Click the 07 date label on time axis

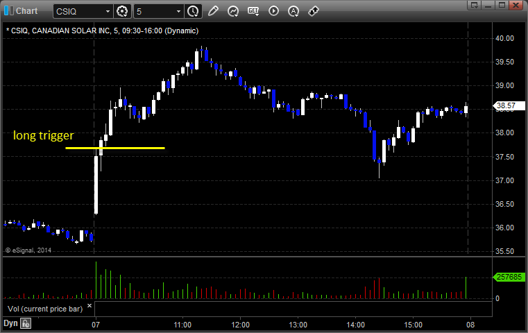click(96, 325)
